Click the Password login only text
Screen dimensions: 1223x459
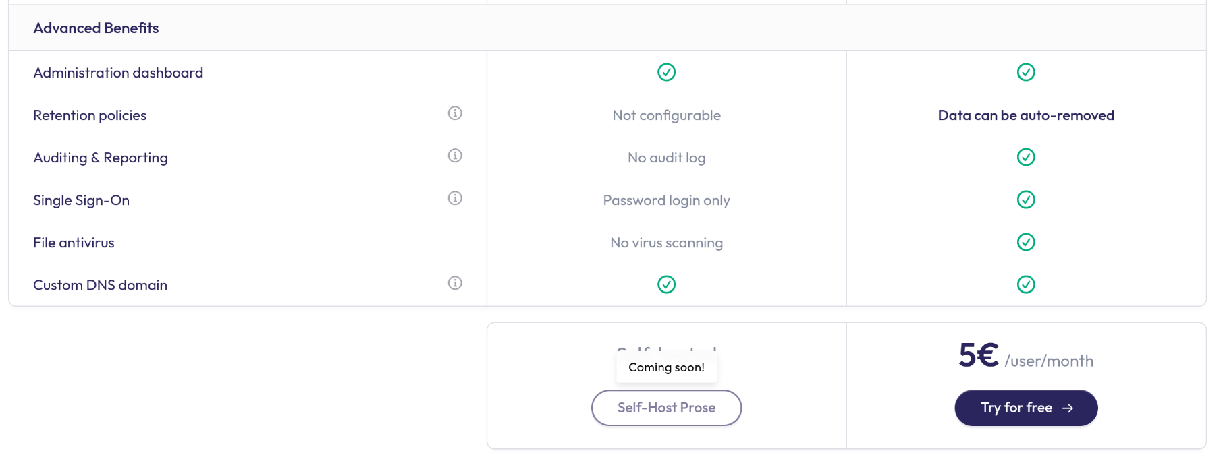666,200
